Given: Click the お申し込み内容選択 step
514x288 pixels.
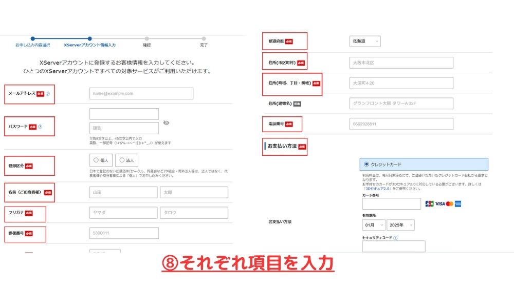Looking at the screenshot, I should pyautogui.click(x=33, y=45).
